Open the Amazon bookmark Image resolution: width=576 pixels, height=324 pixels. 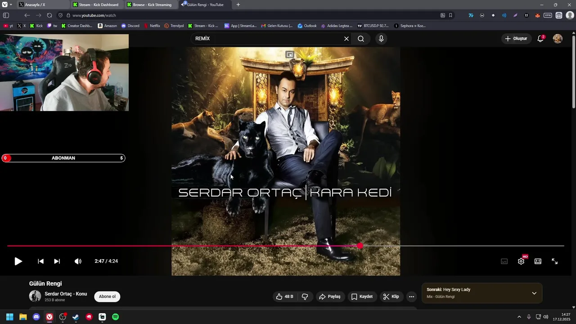pyautogui.click(x=108, y=26)
